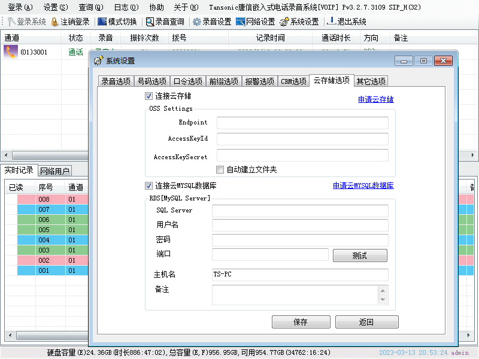Toggle the 连接云存储 checkbox
The height and width of the screenshot is (359, 479).
(x=148, y=96)
